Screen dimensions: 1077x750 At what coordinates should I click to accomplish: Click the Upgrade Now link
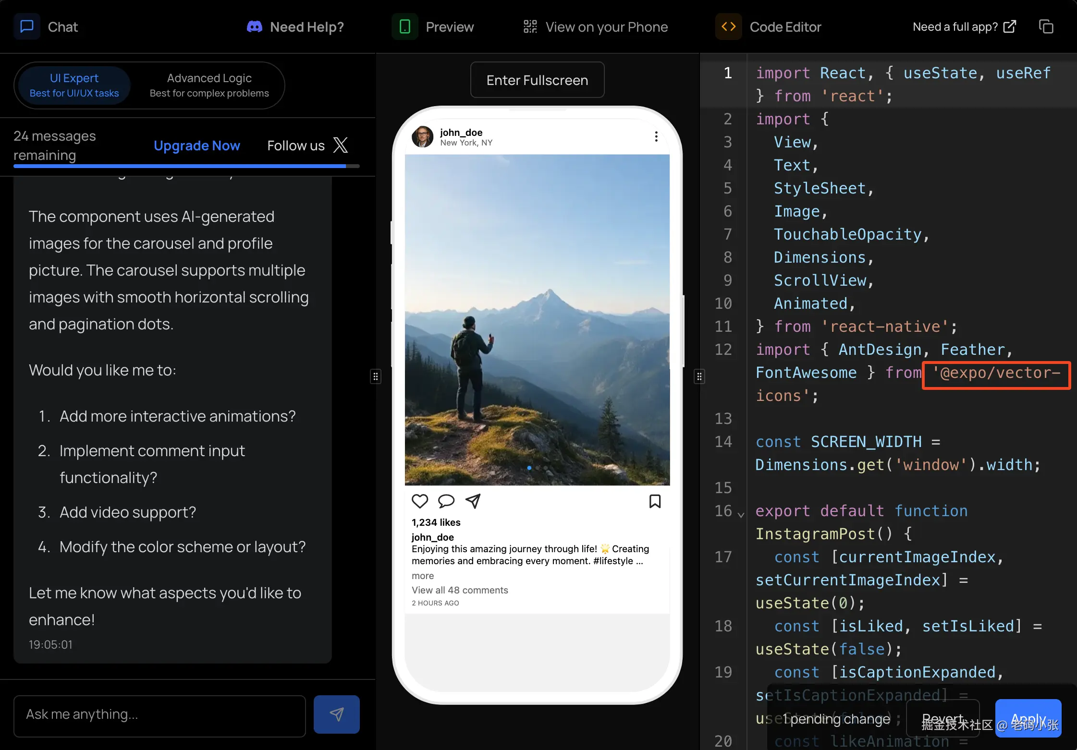click(196, 145)
